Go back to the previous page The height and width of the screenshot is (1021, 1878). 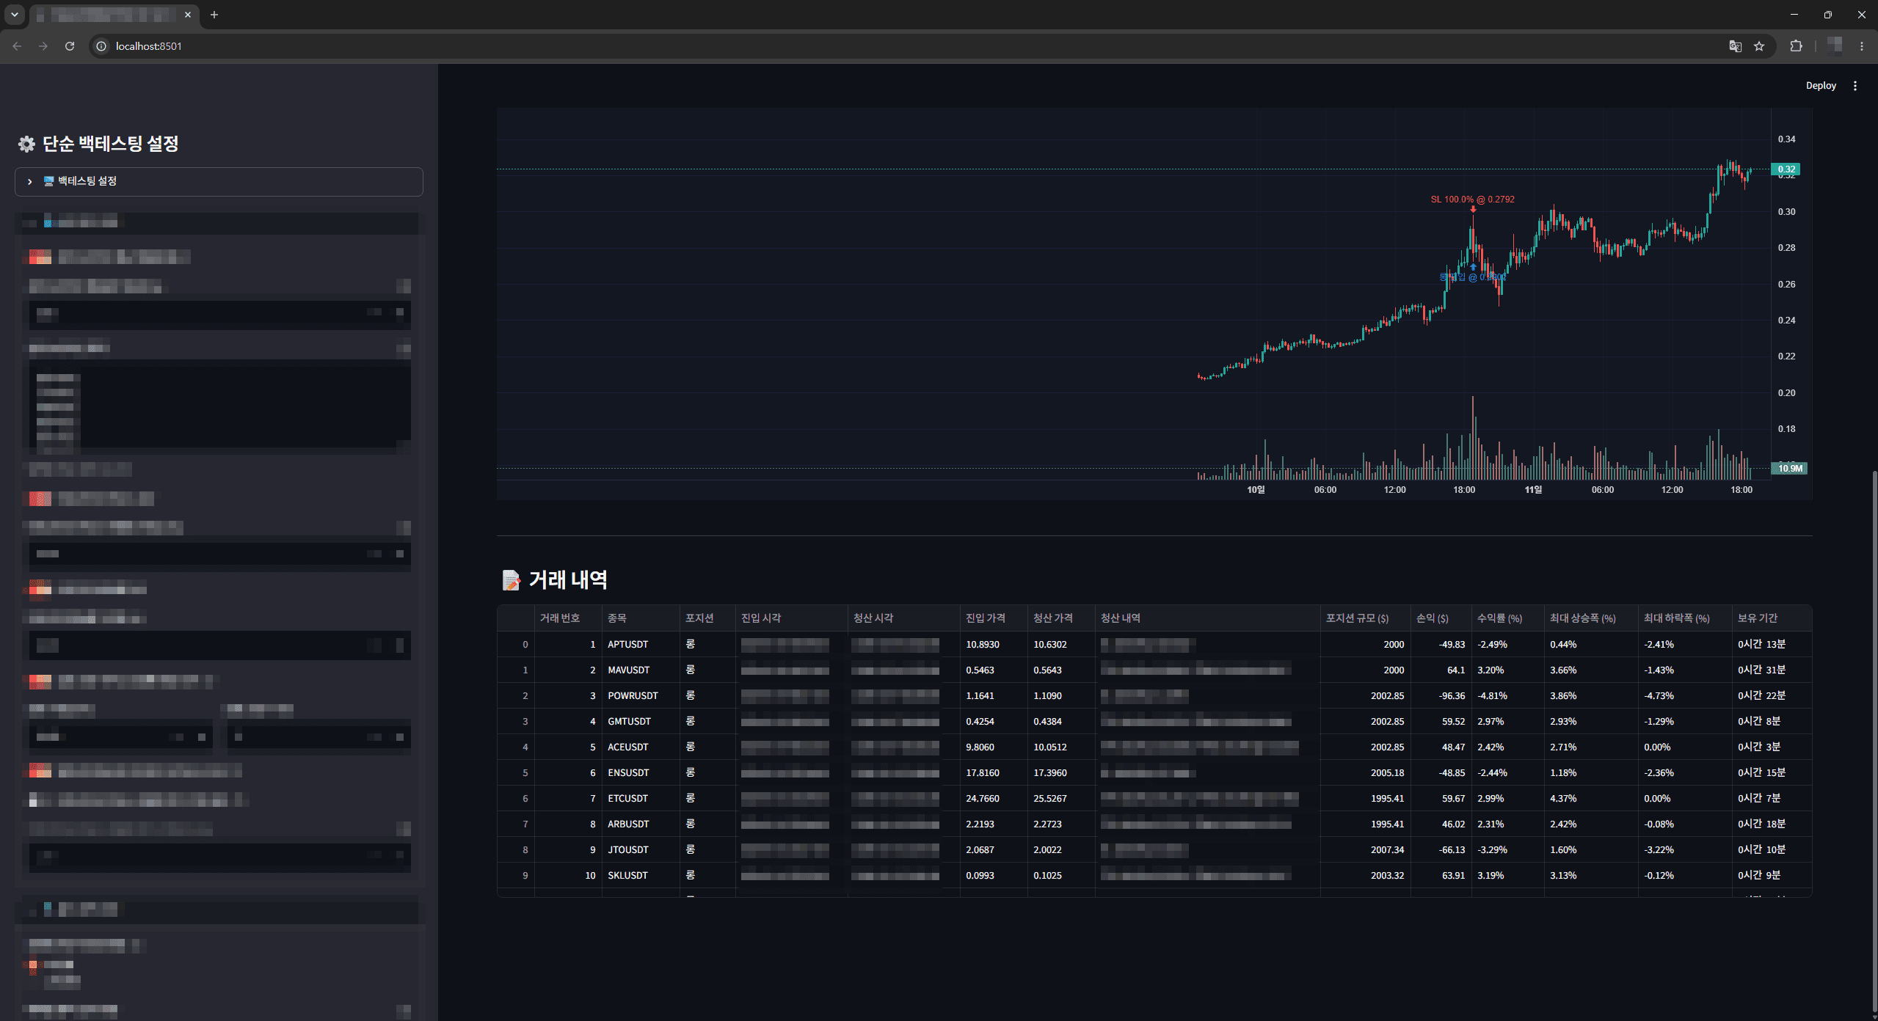17,46
